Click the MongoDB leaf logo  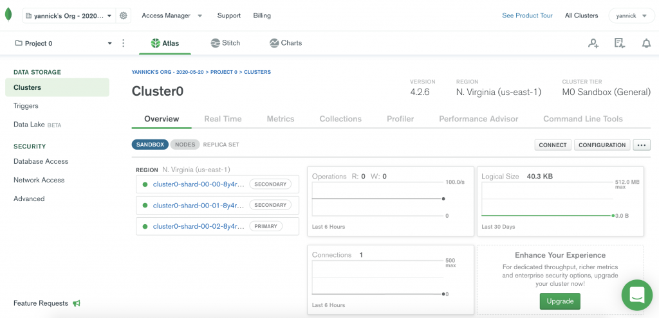[8, 15]
